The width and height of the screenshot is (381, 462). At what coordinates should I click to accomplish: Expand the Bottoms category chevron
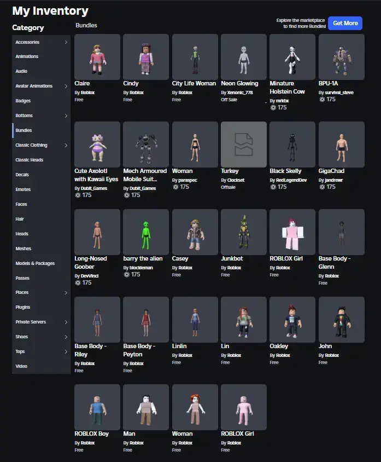(66, 116)
